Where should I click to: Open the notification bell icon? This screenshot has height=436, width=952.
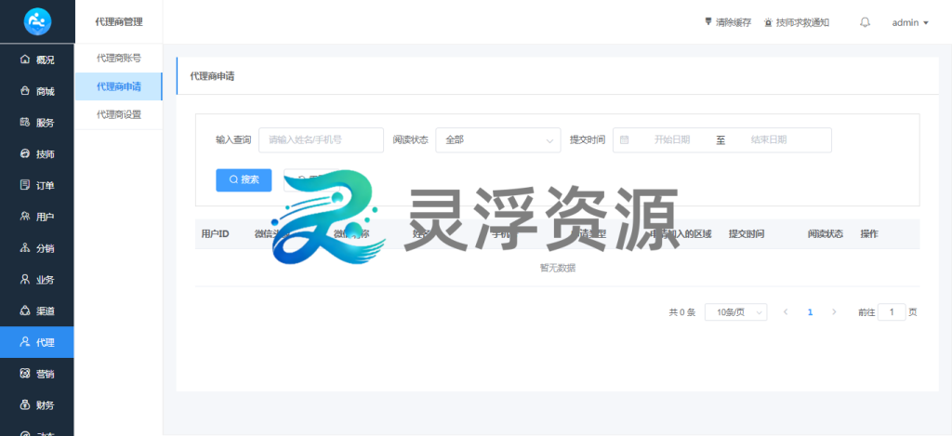(x=866, y=22)
